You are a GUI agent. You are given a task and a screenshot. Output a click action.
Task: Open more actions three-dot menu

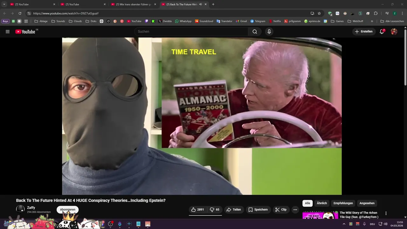tap(295, 210)
